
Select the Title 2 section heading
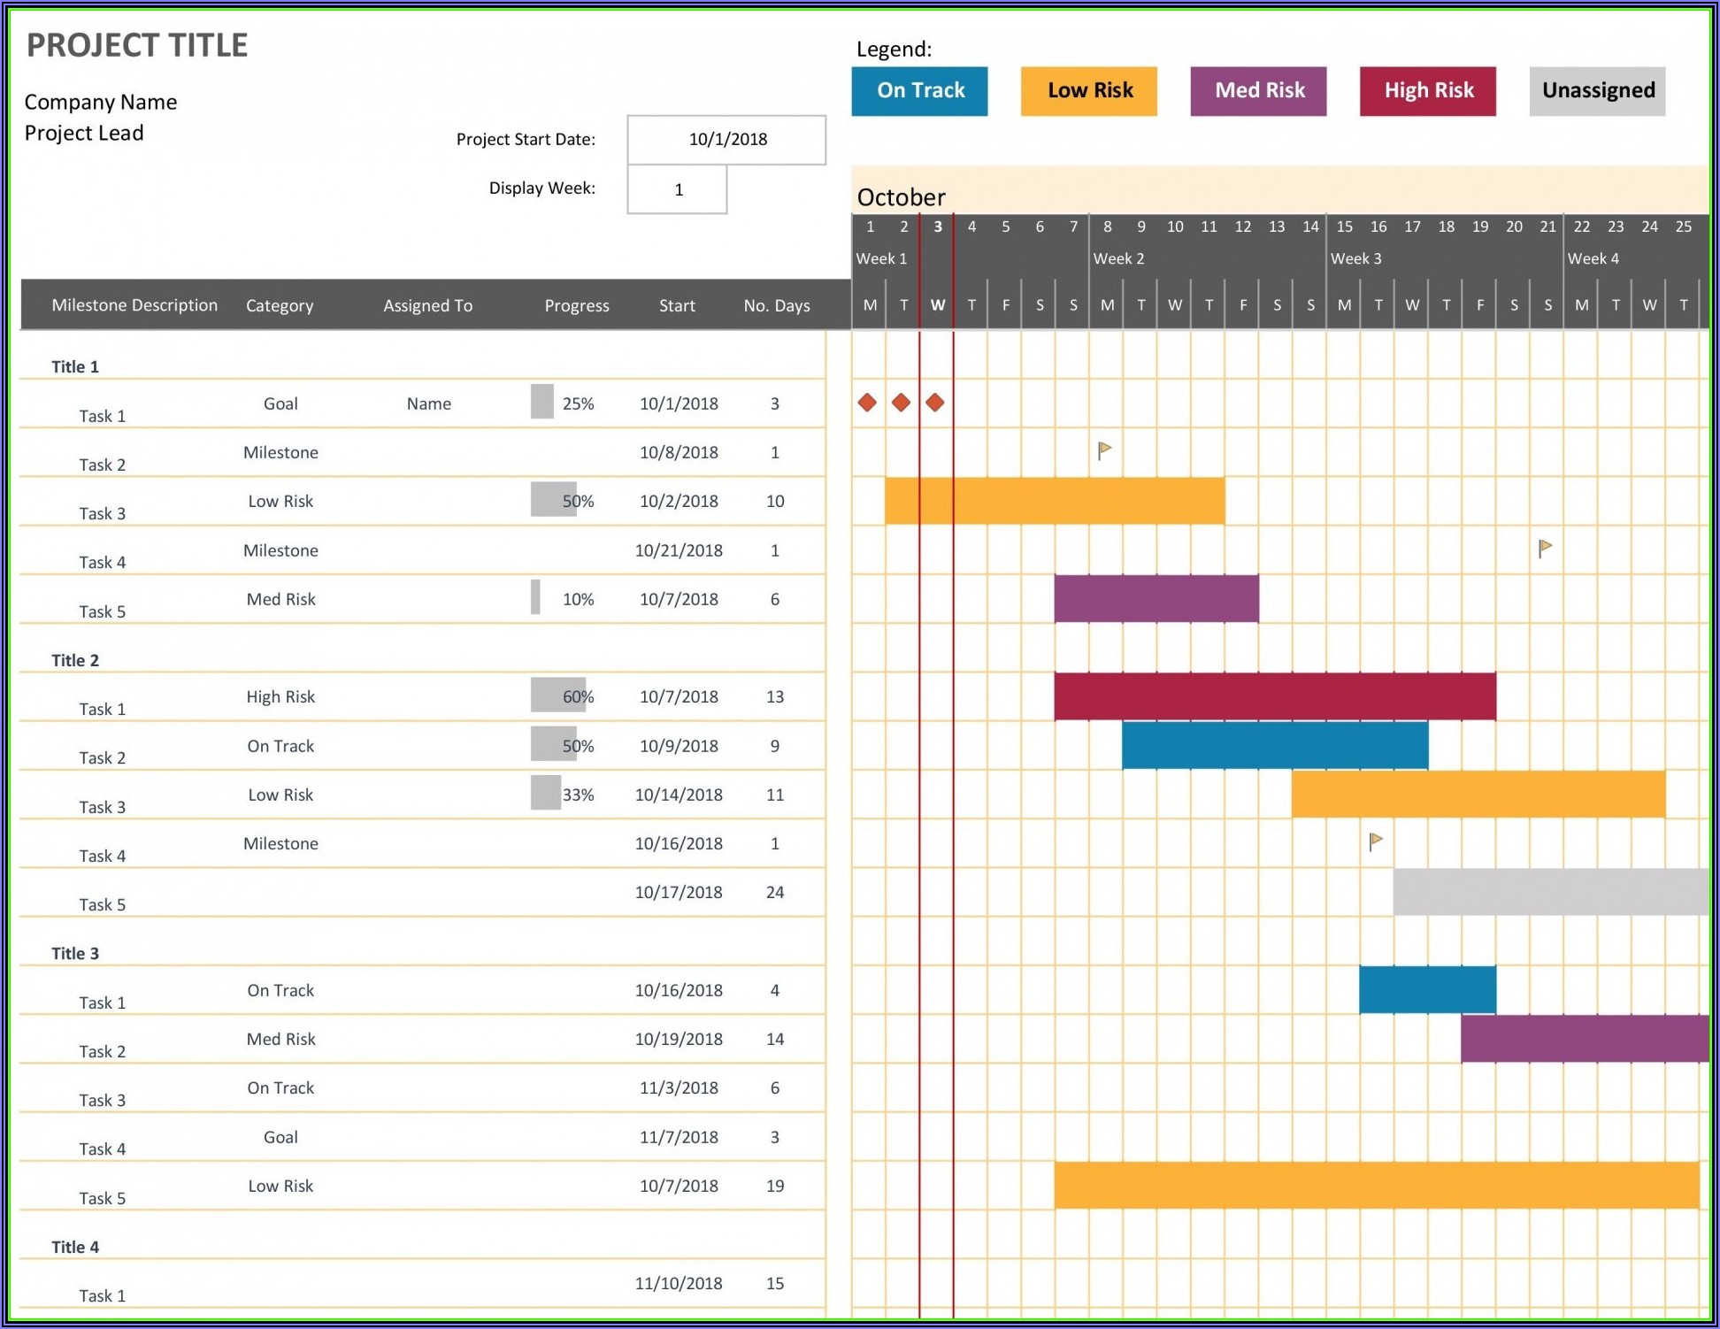coord(75,660)
